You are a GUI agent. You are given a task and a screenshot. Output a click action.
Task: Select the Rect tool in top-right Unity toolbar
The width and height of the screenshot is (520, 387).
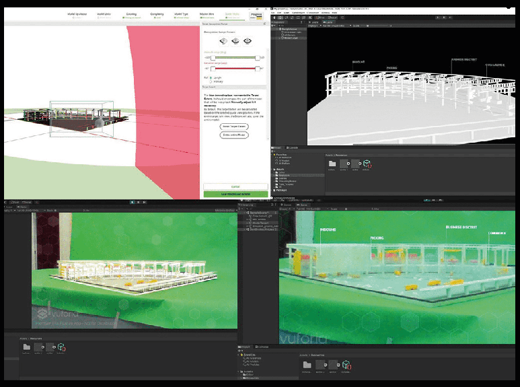298,17
